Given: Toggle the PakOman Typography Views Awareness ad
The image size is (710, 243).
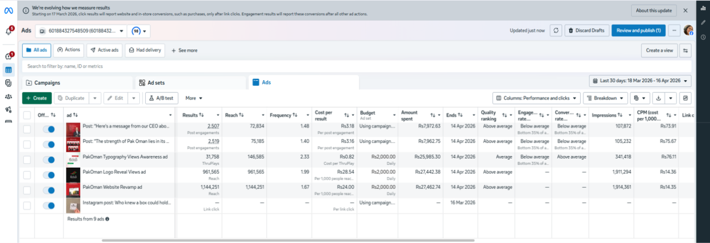Looking at the screenshot, I should (x=49, y=160).
